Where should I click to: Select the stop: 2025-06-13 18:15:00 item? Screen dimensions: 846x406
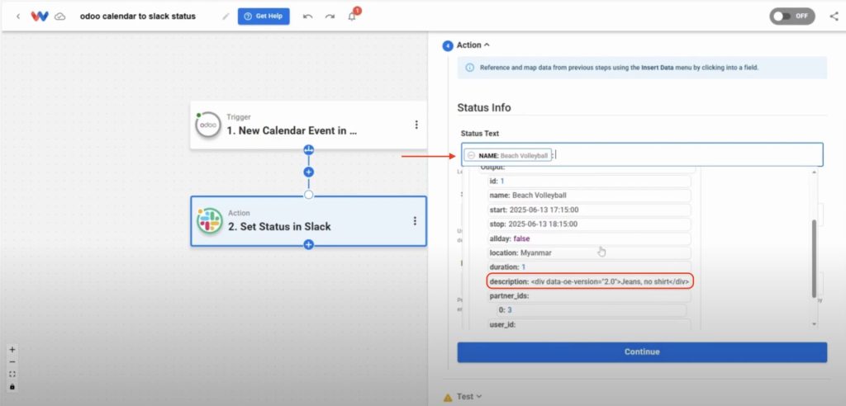589,224
